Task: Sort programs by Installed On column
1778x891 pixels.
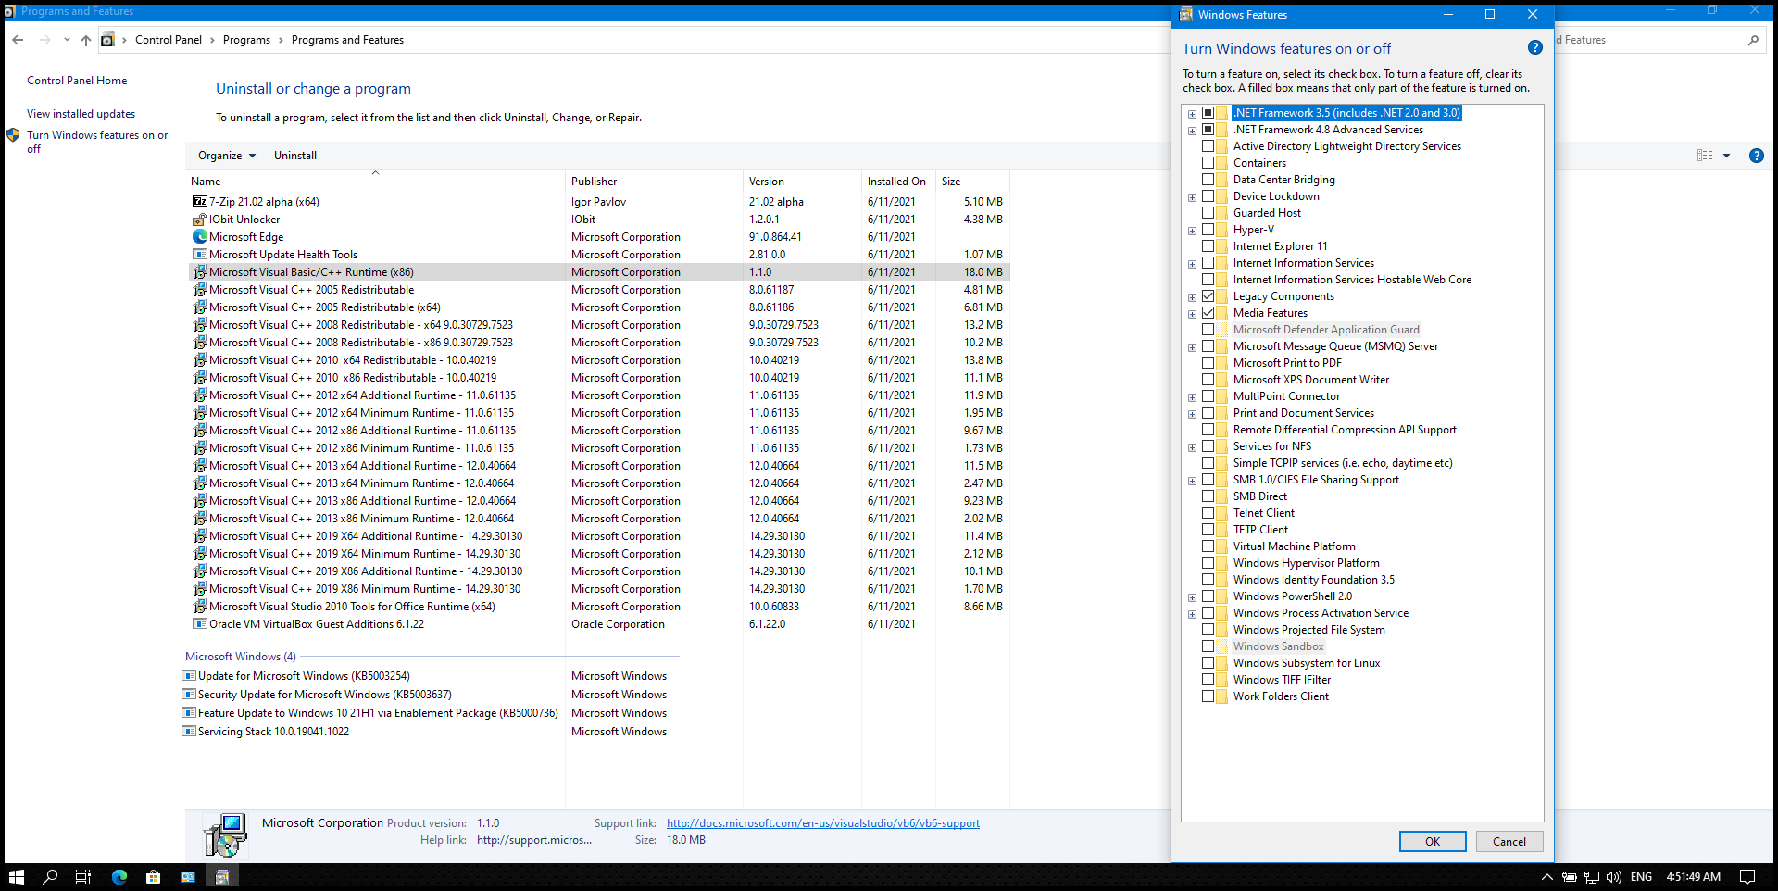Action: (x=897, y=182)
